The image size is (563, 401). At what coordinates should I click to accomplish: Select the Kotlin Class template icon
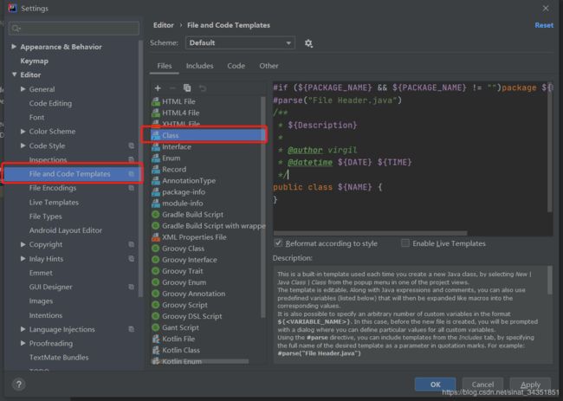155,350
